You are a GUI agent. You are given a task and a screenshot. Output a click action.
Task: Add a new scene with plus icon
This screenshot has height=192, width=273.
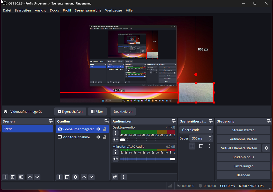click(5, 177)
